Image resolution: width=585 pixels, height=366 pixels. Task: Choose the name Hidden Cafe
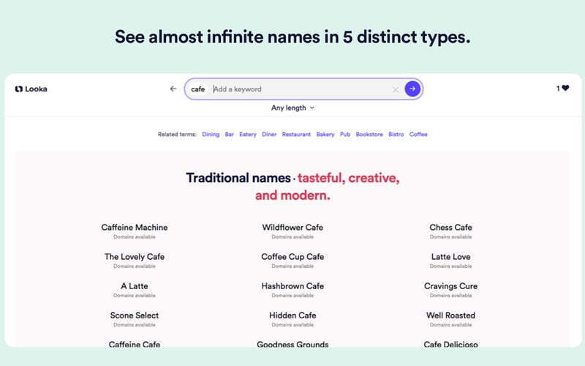click(292, 315)
